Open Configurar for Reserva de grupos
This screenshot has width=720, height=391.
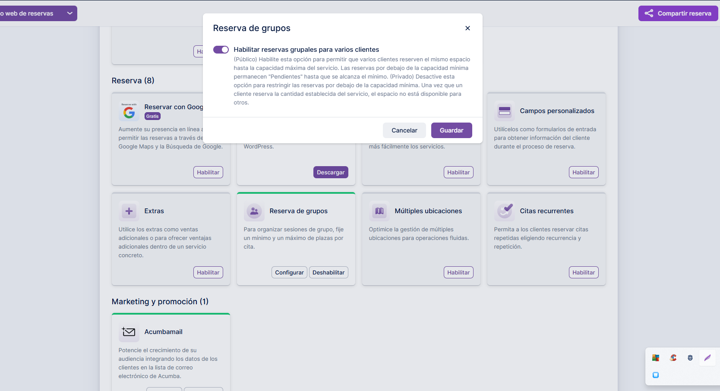[x=289, y=272]
